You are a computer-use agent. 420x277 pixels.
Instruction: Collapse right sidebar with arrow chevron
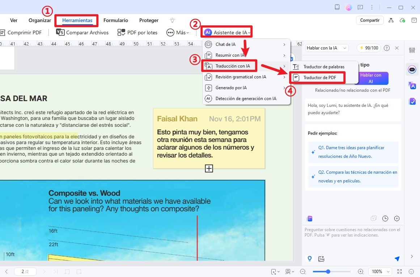412,257
